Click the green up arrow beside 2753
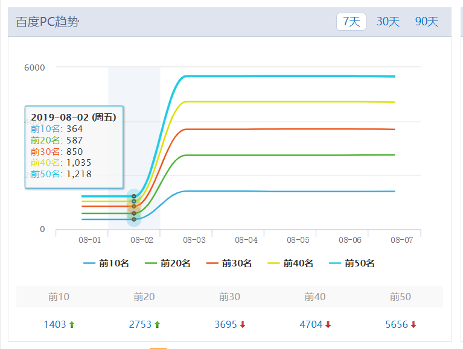The image size is (463, 349). tap(157, 325)
